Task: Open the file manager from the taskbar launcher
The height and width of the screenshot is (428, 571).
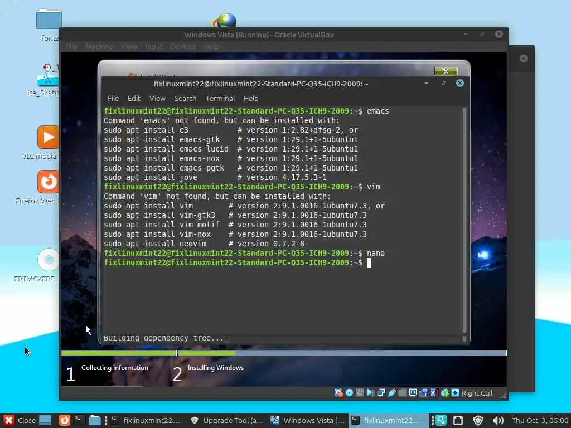Action: tap(95, 420)
